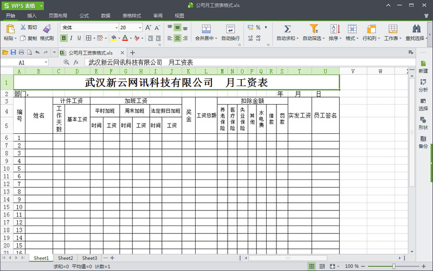Click the AutoSum sigma icon

(x=287, y=29)
